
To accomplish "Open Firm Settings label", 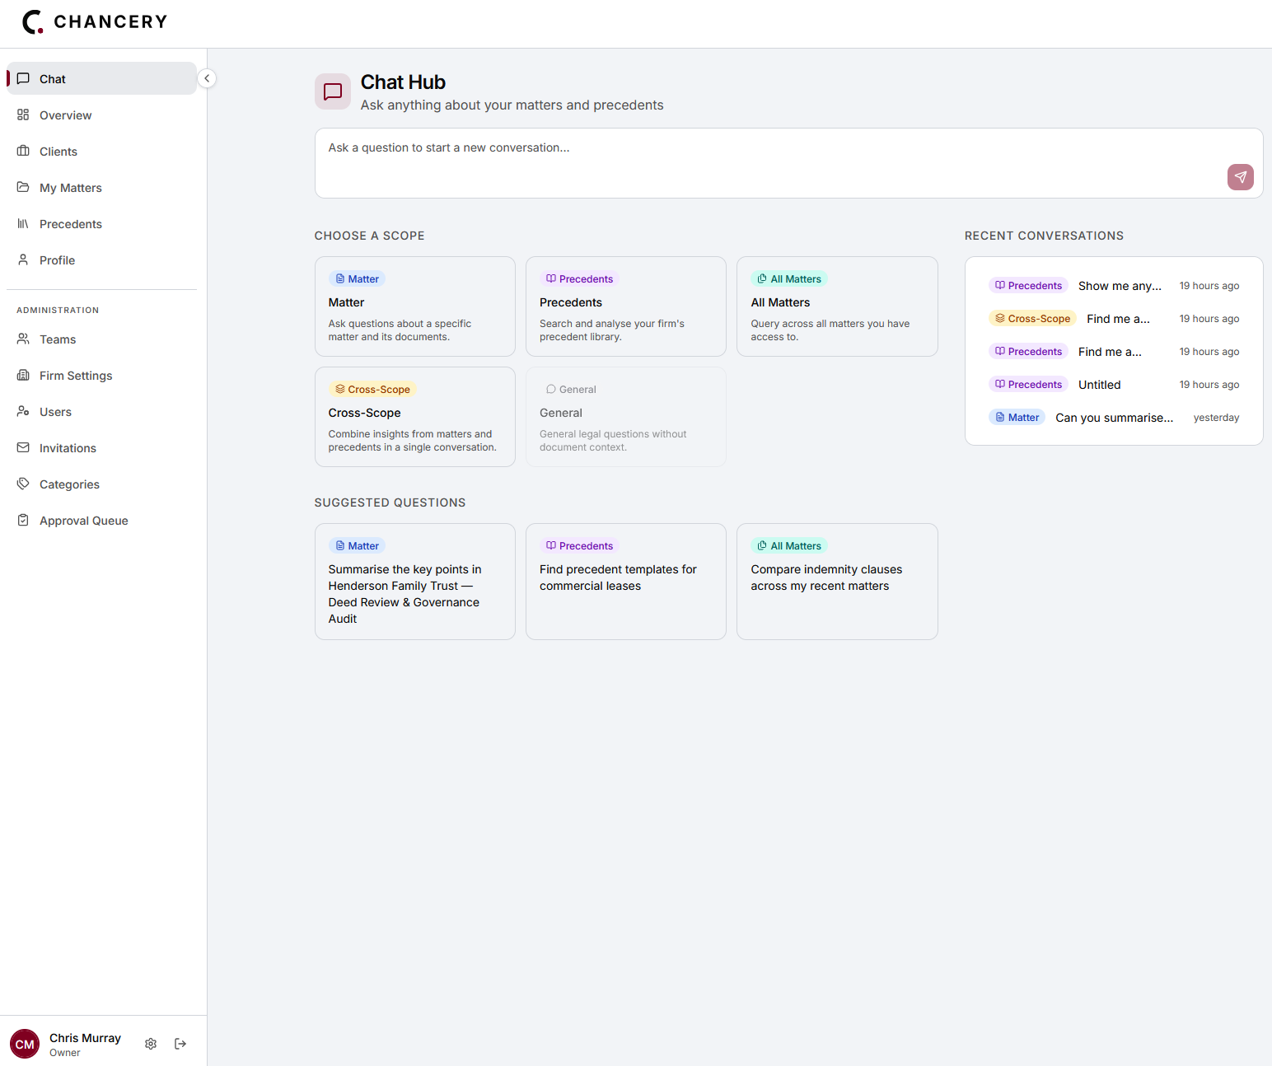I will point(76,376).
